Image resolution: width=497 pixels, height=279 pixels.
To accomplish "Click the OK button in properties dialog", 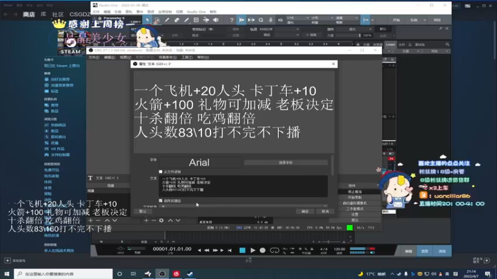I will [305, 211].
